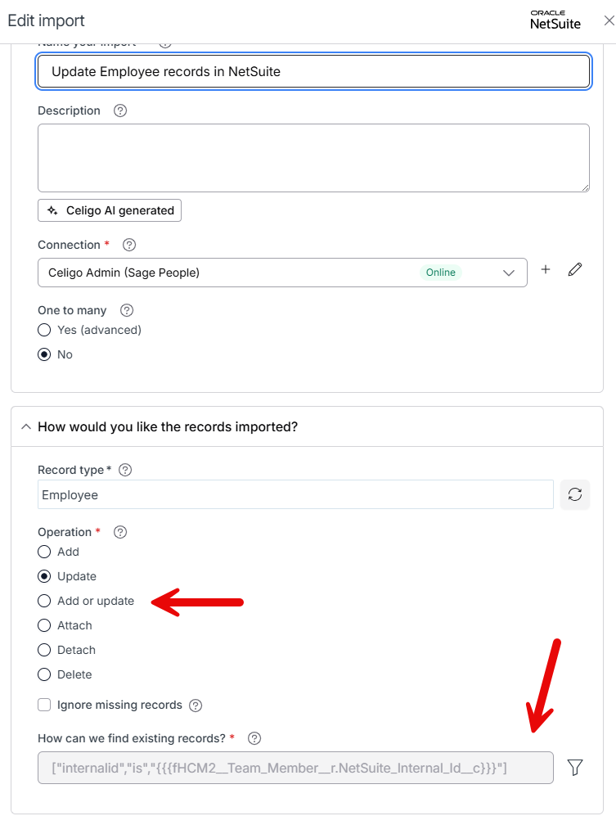Click into the Description text area
This screenshot has height=816, width=616.
pos(313,158)
